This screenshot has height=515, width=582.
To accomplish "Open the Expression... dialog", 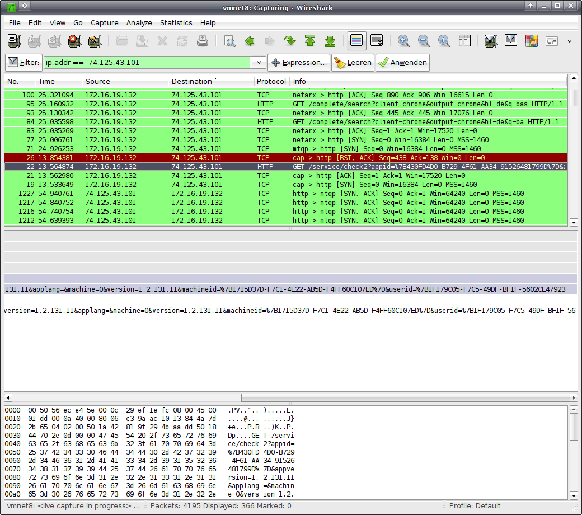I will [x=299, y=62].
